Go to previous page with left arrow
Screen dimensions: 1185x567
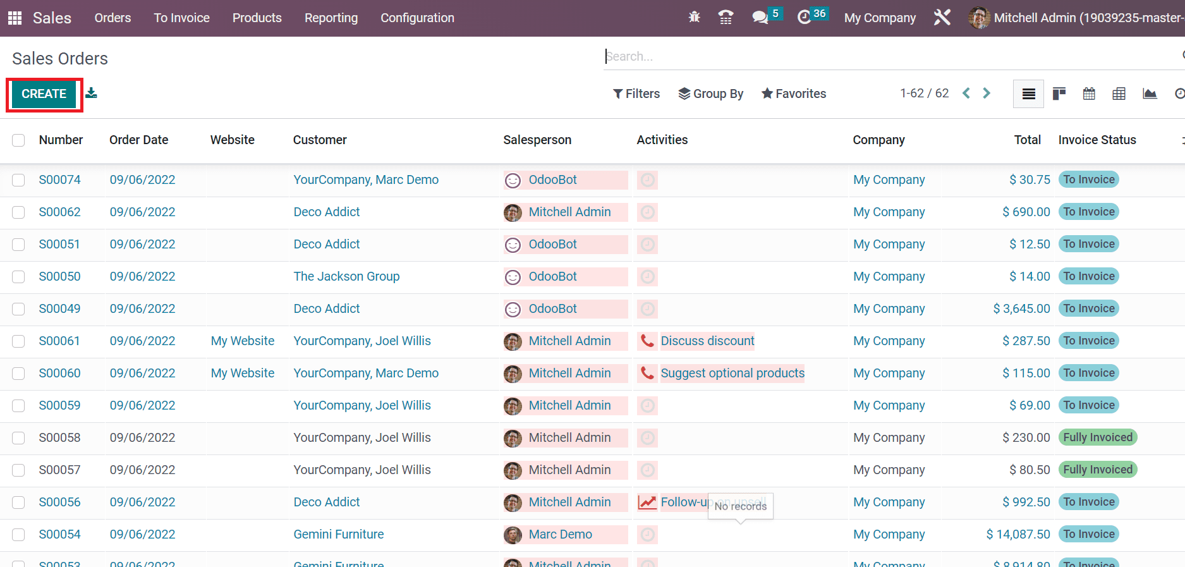point(966,94)
